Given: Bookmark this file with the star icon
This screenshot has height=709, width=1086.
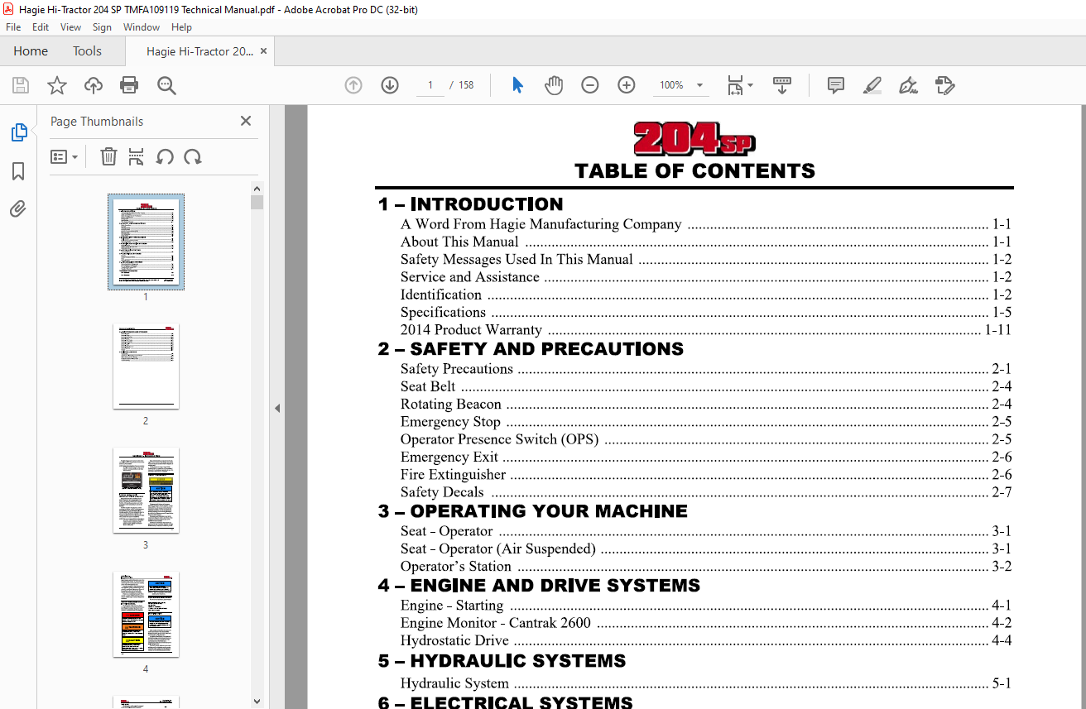Looking at the screenshot, I should [x=56, y=85].
